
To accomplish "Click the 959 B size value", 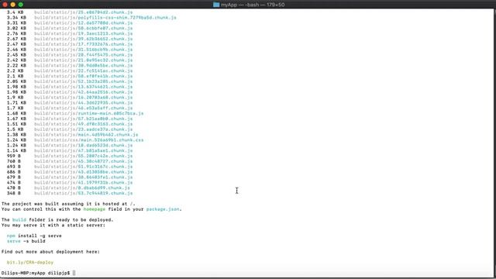I will pyautogui.click(x=14, y=156).
